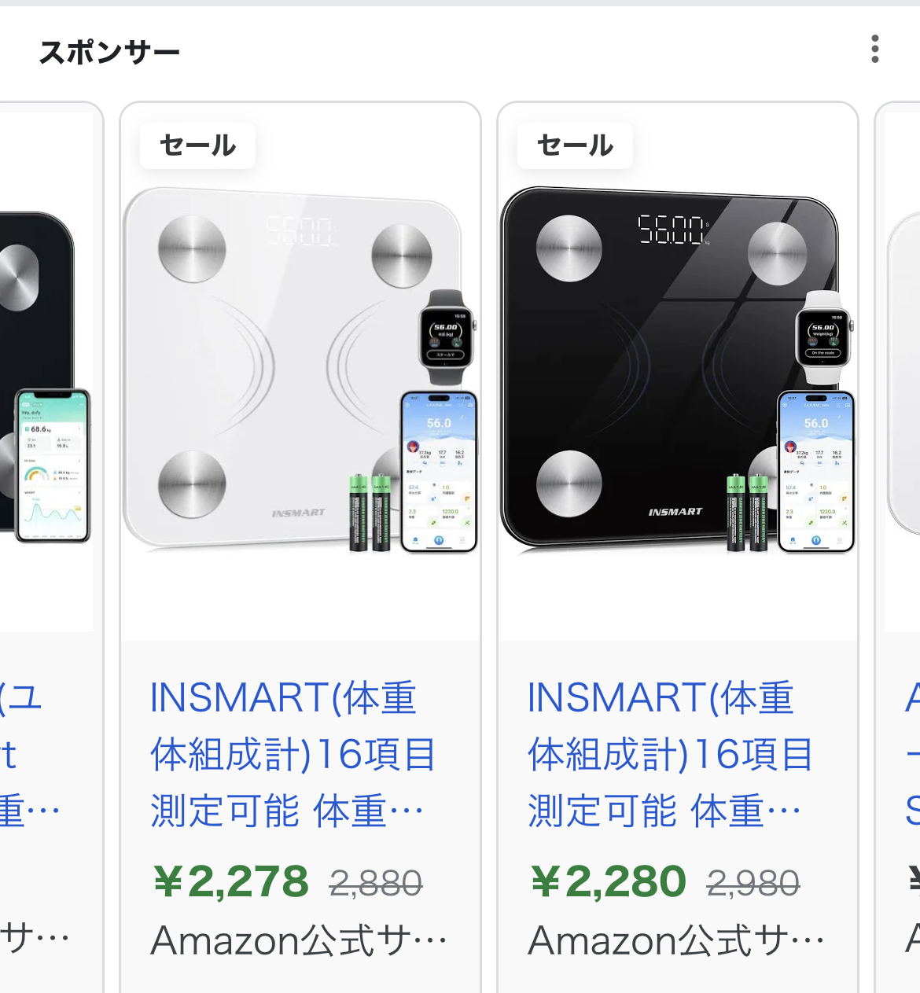Open the three-dot sponsor options menu
The height and width of the screenshot is (993, 920).
875,49
